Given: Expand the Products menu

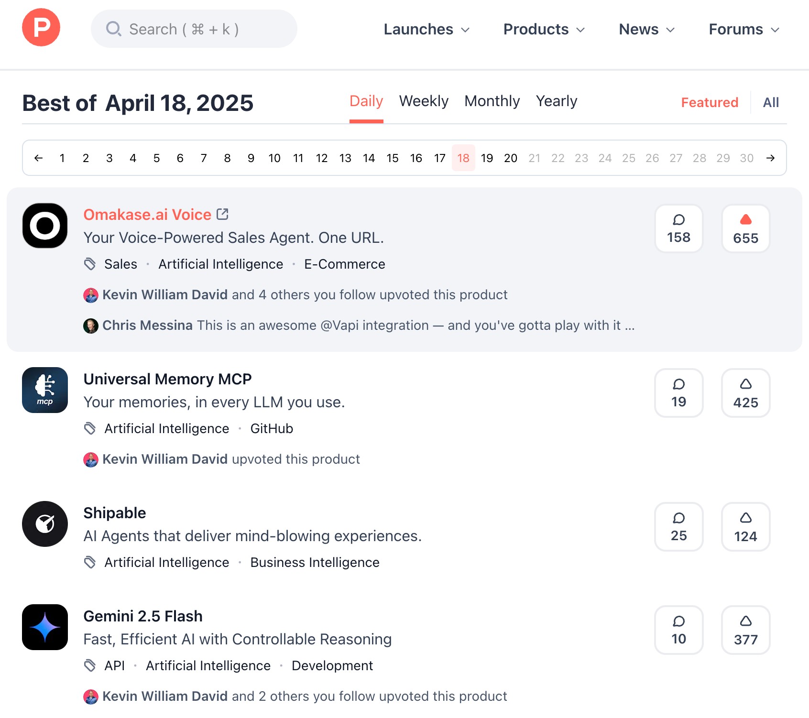Looking at the screenshot, I should 543,29.
